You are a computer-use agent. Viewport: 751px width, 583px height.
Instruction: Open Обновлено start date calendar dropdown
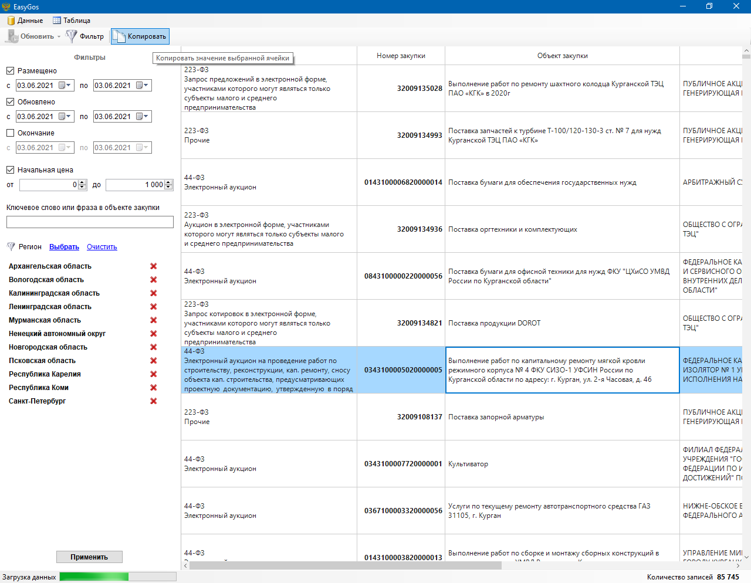[x=65, y=117]
